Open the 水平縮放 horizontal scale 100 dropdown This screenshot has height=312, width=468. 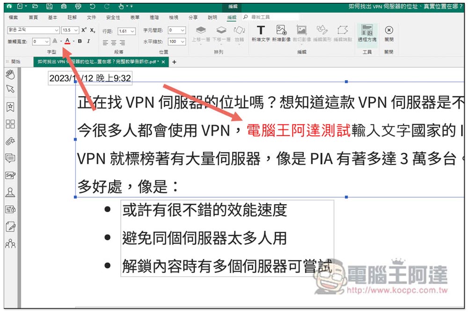183,42
